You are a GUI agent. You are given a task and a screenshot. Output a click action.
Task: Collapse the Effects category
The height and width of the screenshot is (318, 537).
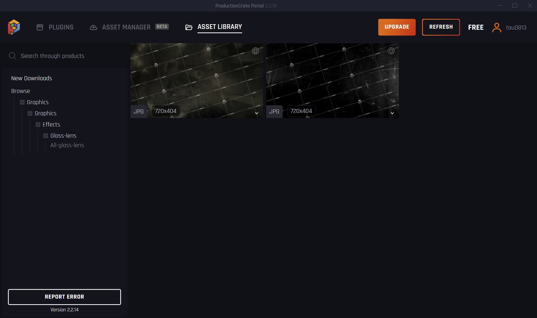tap(38, 124)
